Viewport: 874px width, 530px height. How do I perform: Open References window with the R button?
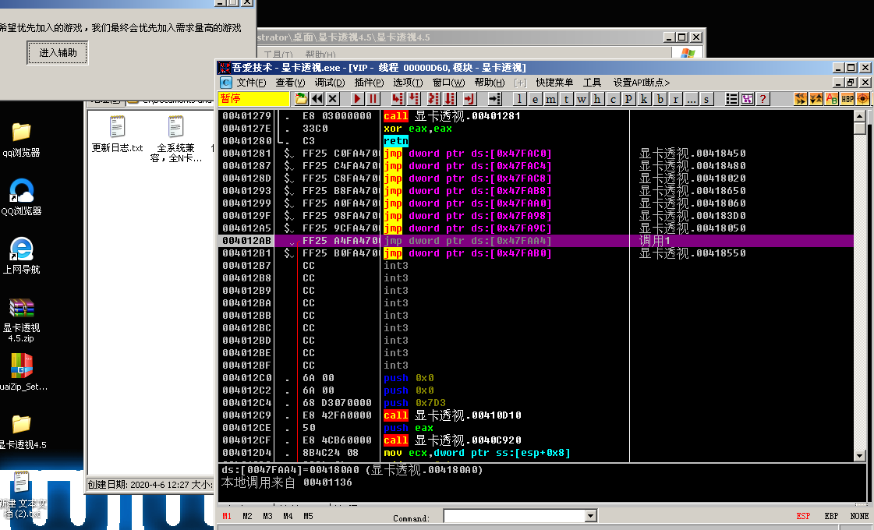pos(675,99)
